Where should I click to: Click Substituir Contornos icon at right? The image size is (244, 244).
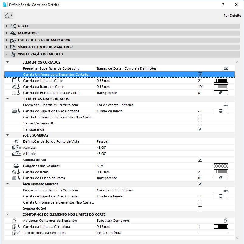coord(226,221)
